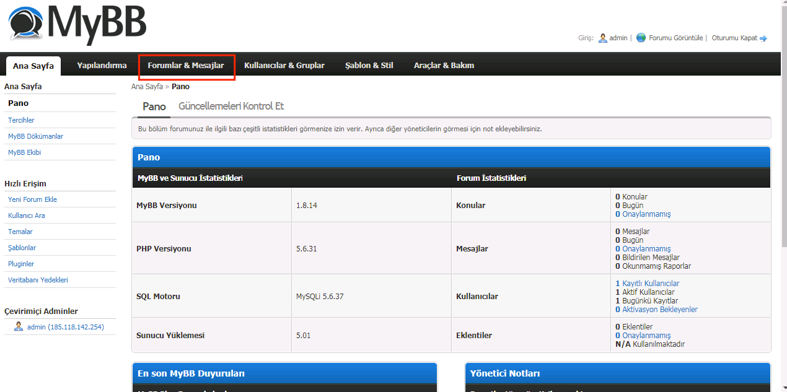787x392 pixels.
Task: Open Veritabanı Yedekleri quick link
Action: 38,280
